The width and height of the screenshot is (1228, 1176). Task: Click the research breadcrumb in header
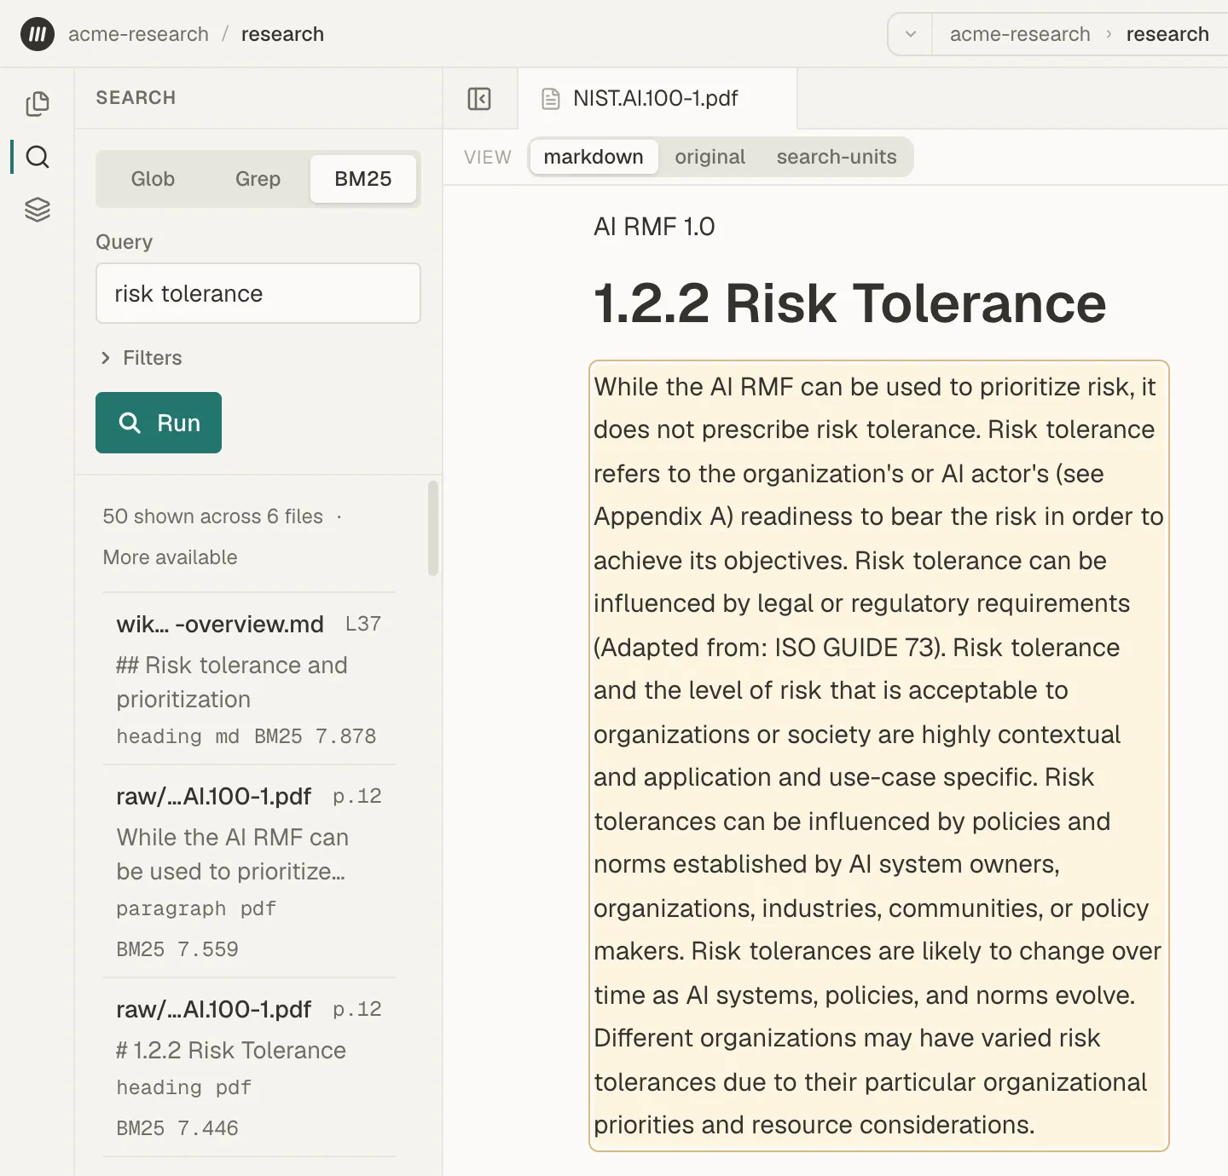coord(282,34)
